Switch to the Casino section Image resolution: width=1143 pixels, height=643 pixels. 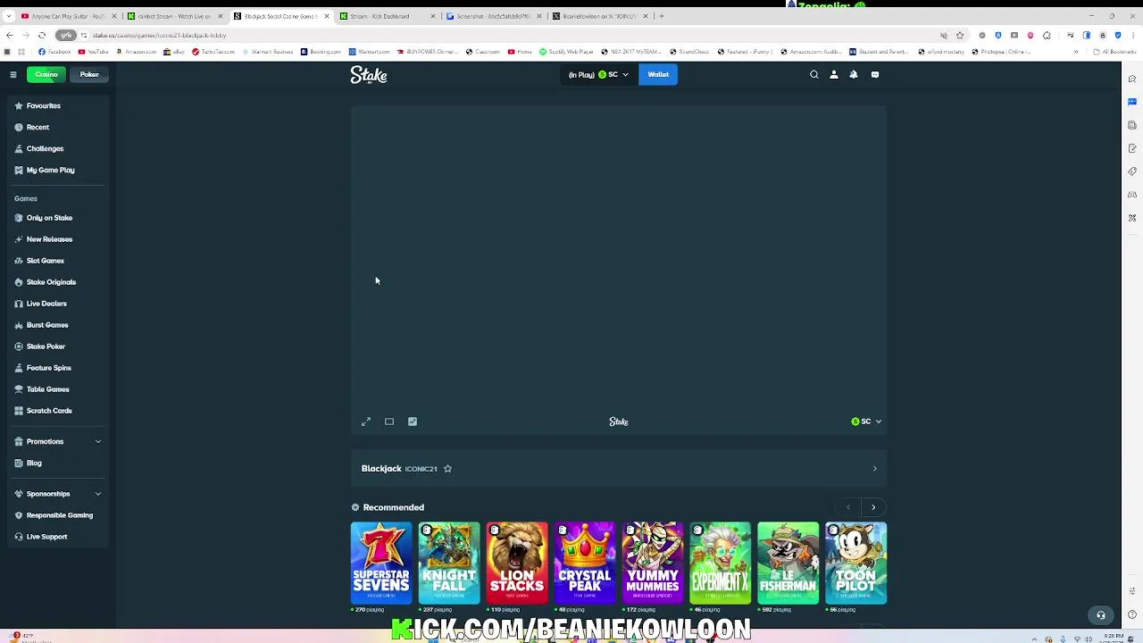tap(46, 75)
